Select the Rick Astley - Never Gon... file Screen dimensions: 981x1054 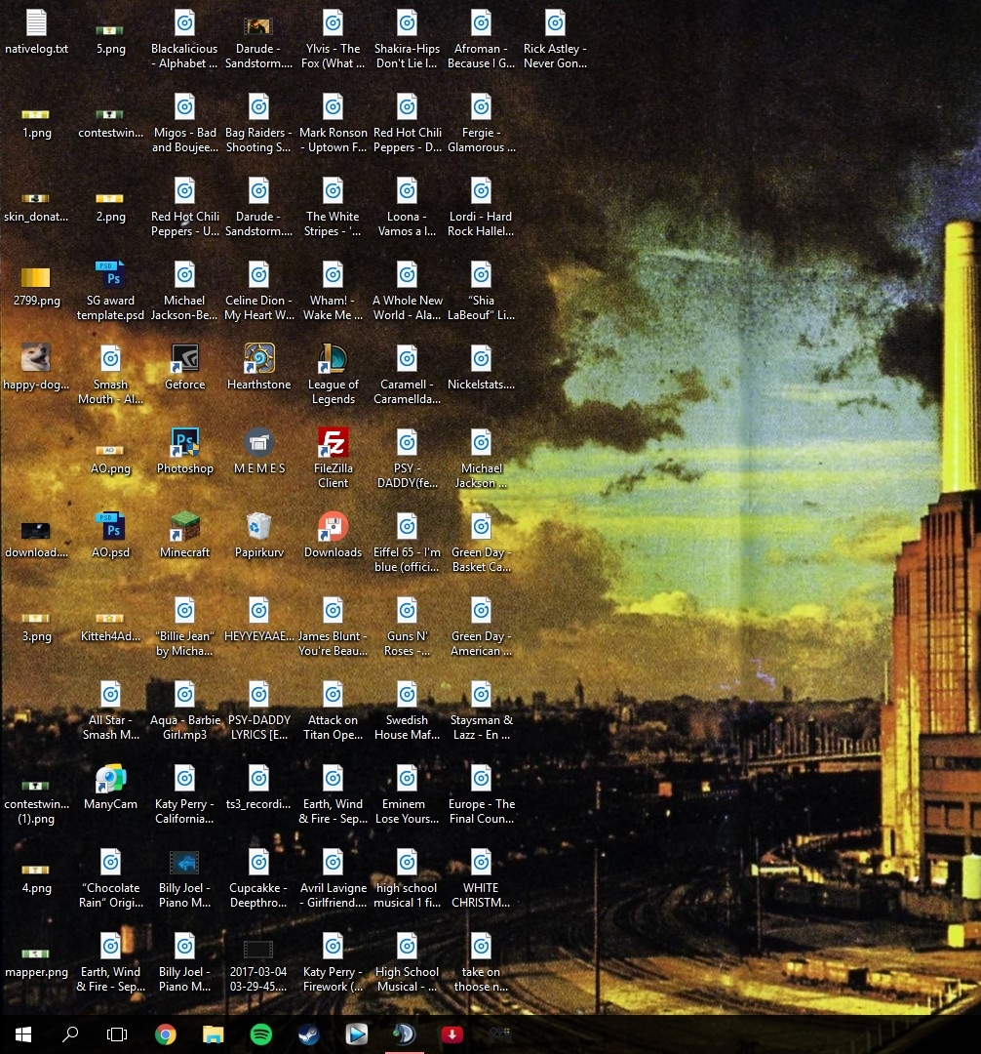point(555,38)
